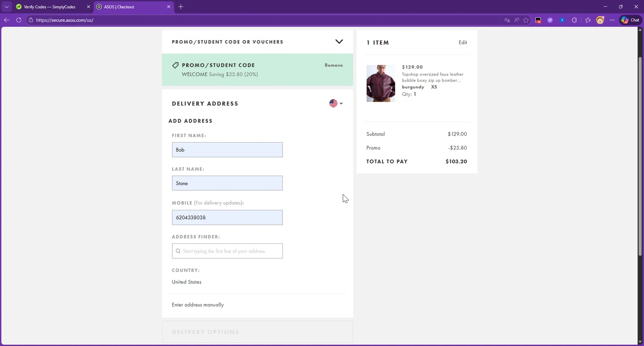644x346 pixels.
Task: Click the Last Name field containing Stone
Action: point(227,183)
